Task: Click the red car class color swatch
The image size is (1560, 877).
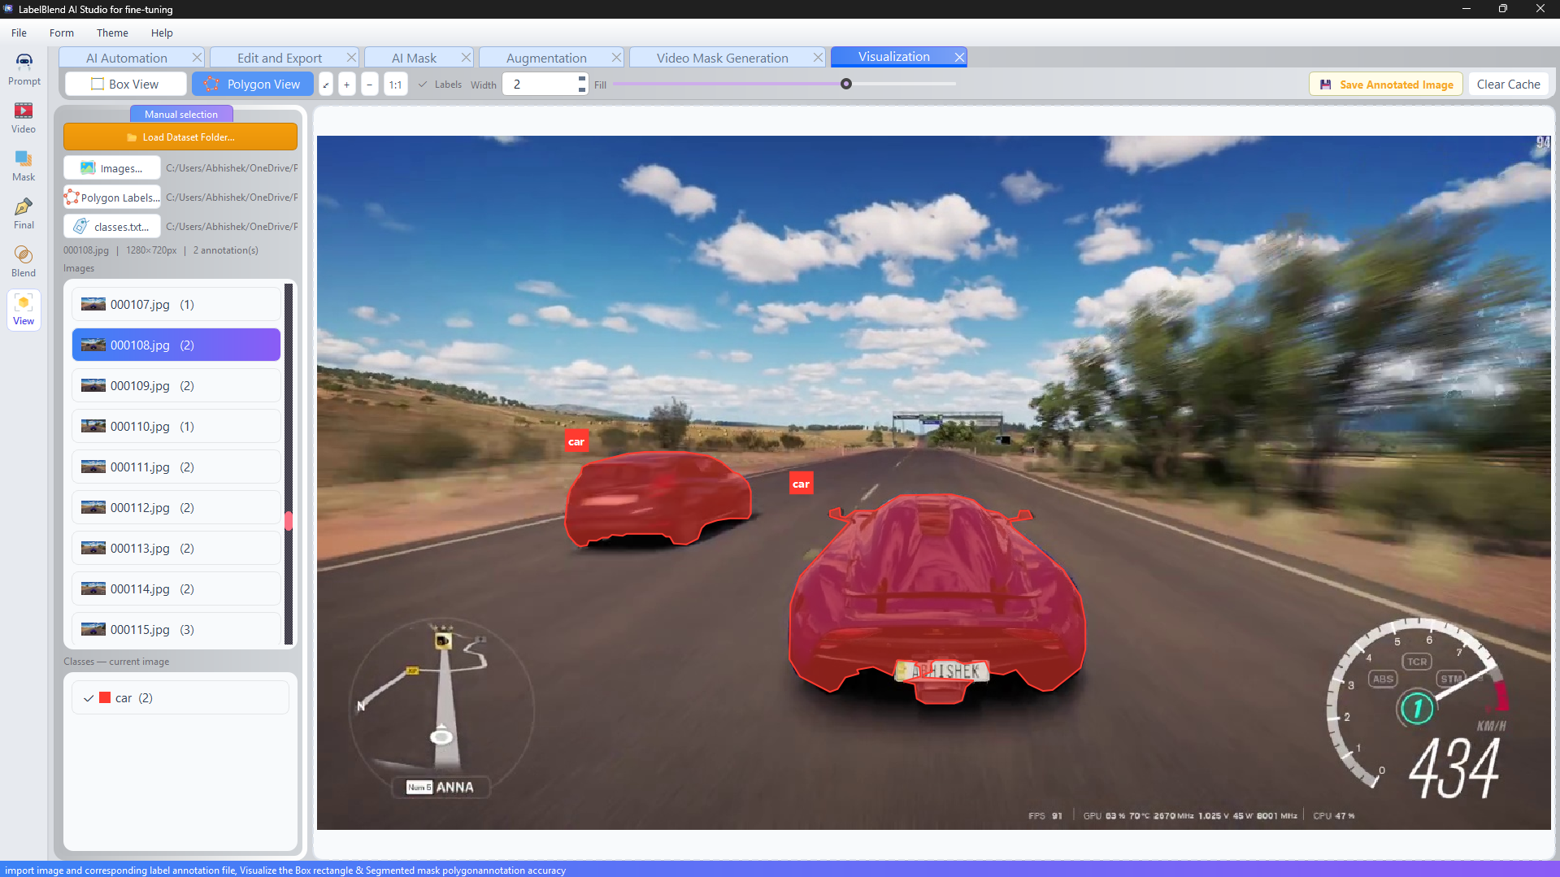Action: [x=105, y=698]
